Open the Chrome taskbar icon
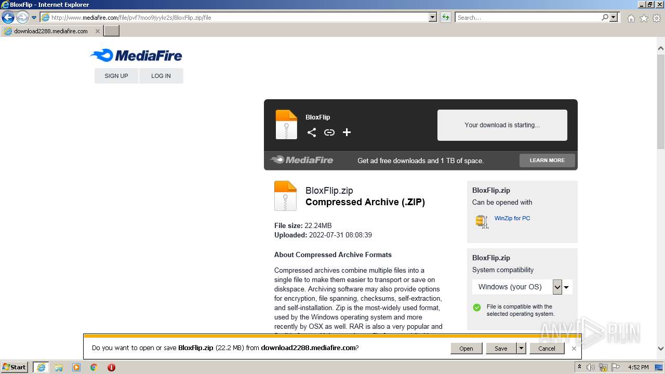Screen dimensions: 665x374 pyautogui.click(x=94, y=367)
